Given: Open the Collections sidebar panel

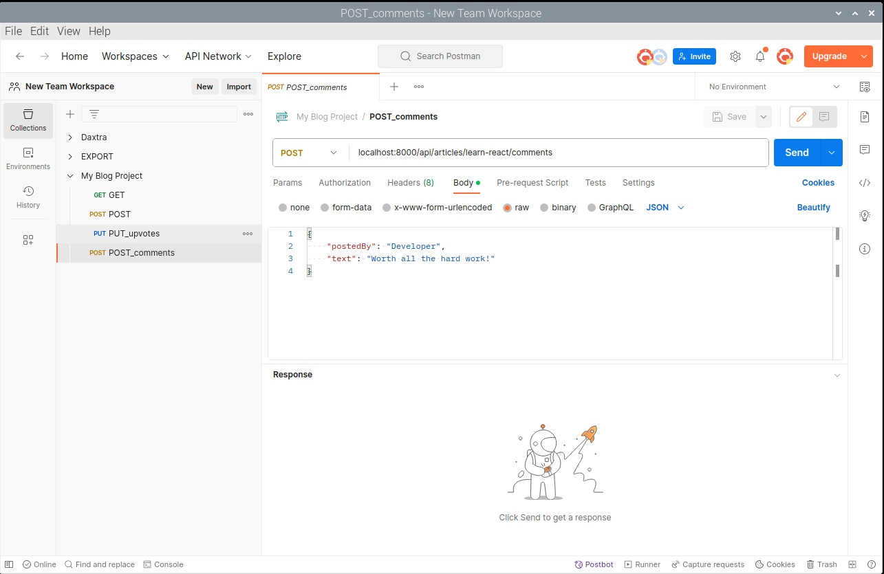Looking at the screenshot, I should click(28, 120).
